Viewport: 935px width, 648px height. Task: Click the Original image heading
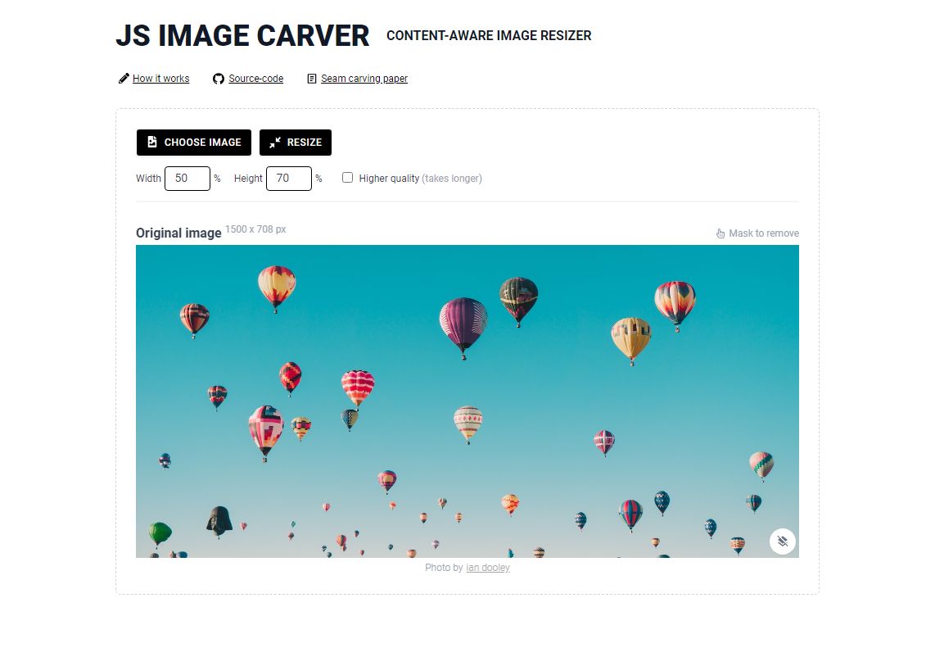tap(178, 233)
